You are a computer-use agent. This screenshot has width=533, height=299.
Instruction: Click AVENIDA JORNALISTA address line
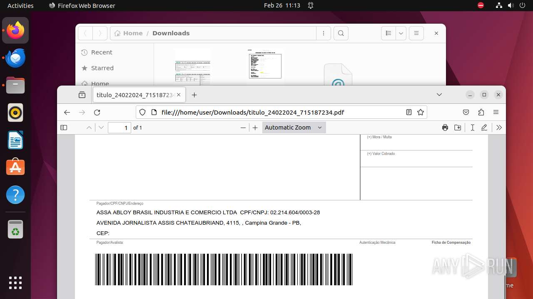tap(199, 223)
